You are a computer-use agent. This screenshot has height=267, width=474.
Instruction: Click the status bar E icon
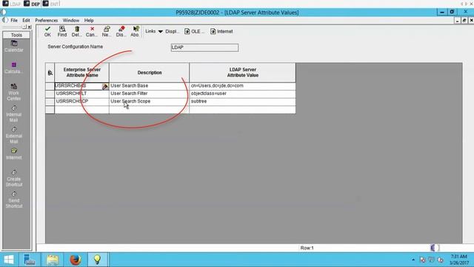click(433, 248)
